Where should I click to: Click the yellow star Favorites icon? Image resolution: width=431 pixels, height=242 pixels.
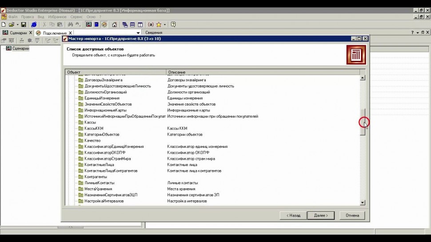point(159,24)
